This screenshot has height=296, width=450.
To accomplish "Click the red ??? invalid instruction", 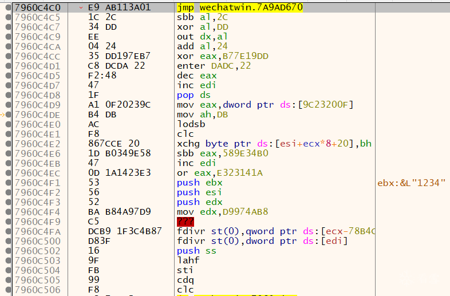I will (x=185, y=222).
